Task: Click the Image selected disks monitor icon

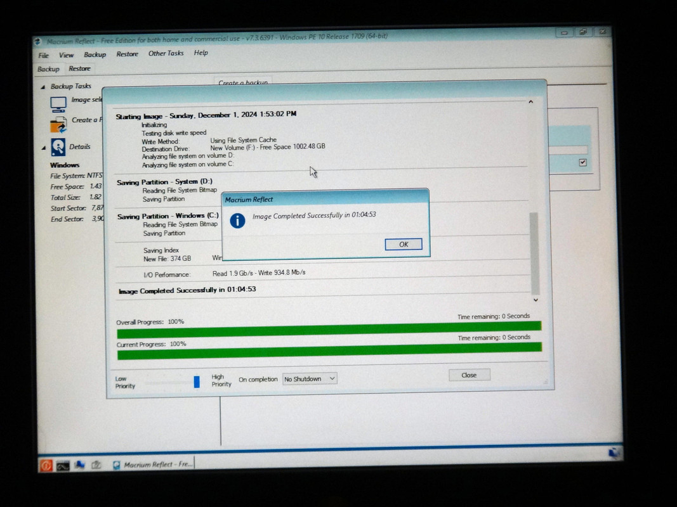Action: [58, 105]
